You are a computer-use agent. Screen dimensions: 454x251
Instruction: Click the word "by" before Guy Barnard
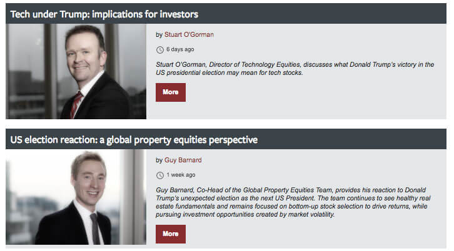pyautogui.click(x=159, y=160)
